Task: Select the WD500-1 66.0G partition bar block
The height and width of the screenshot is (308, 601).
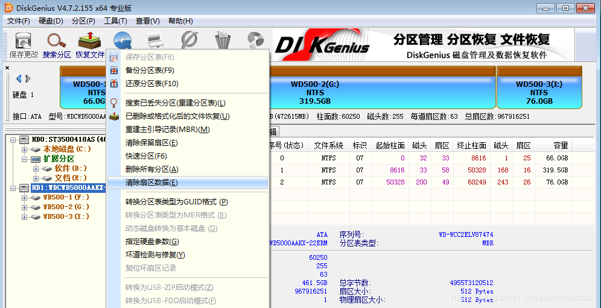Action: 83,88
